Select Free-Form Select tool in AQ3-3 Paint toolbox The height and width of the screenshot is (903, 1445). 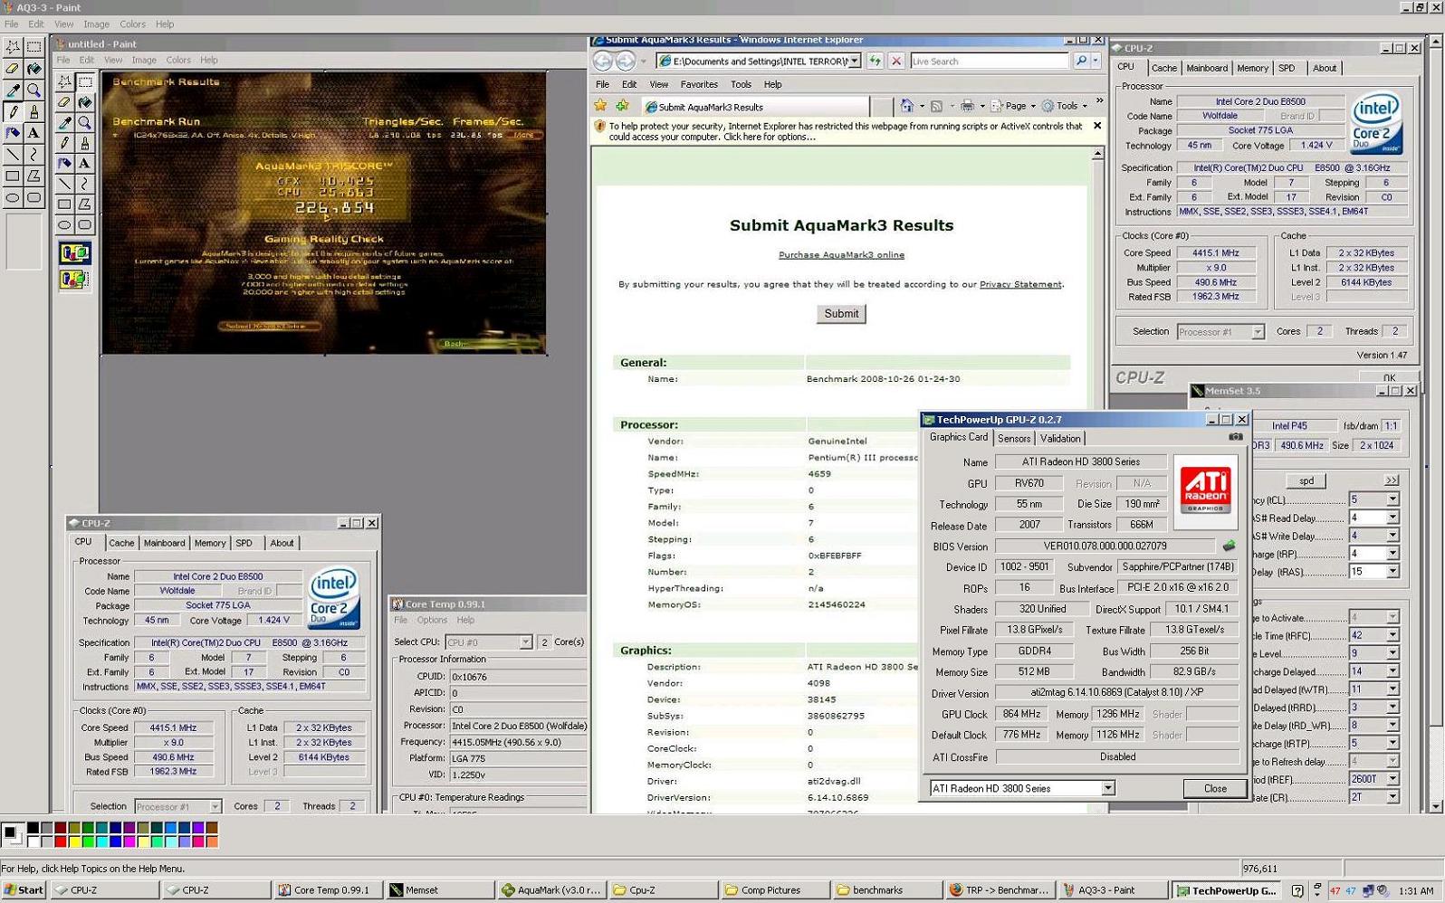[13, 45]
